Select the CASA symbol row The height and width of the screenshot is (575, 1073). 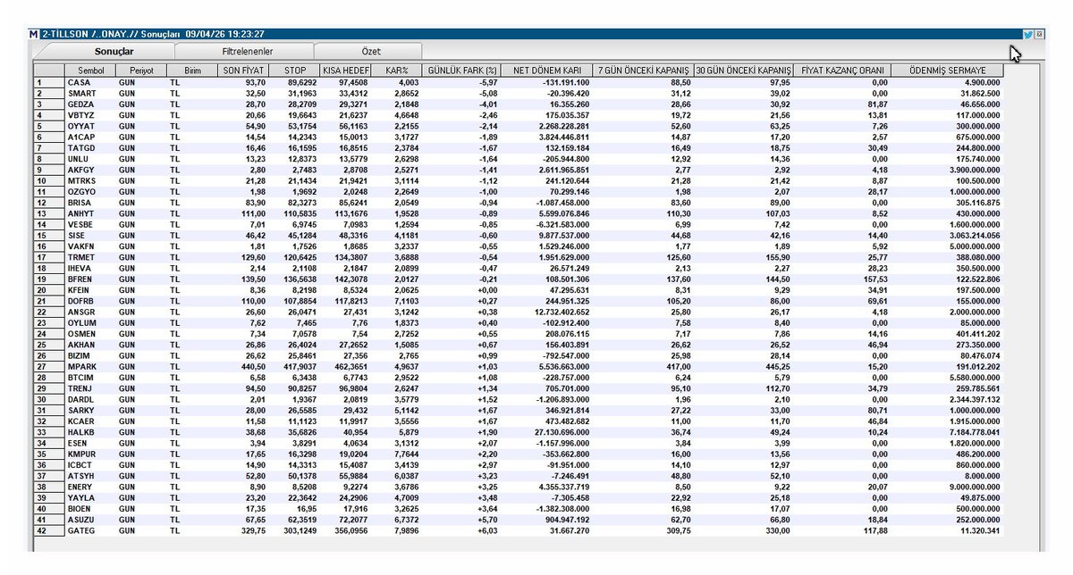[x=518, y=82]
